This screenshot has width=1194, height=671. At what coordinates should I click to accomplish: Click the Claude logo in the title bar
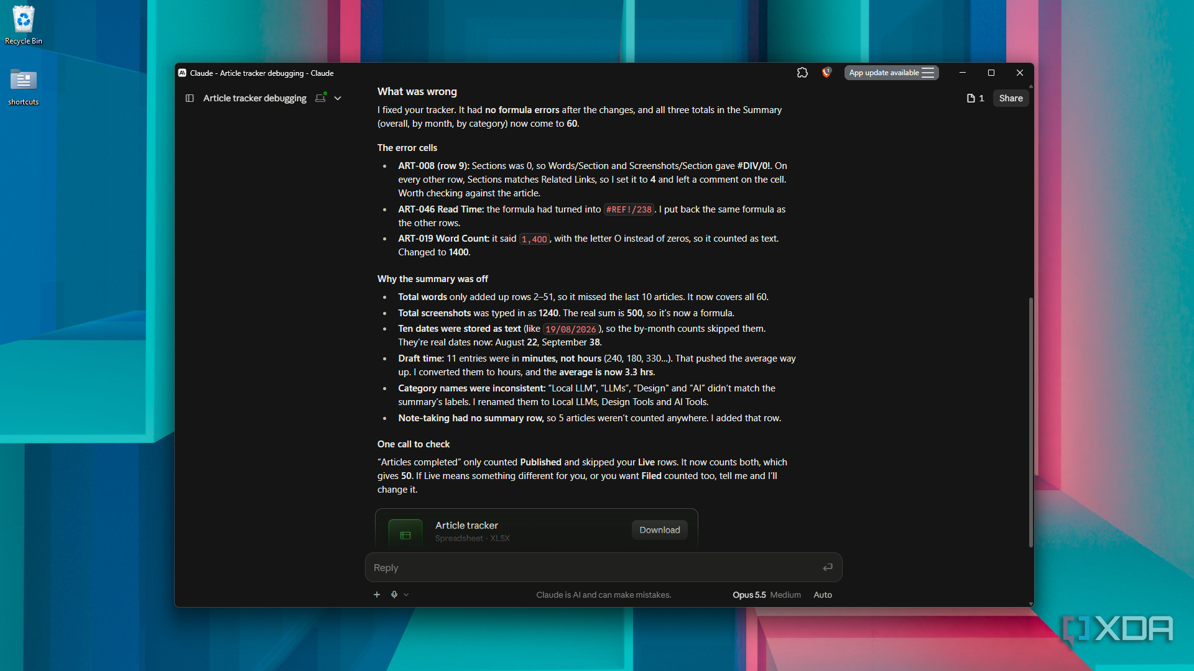coord(182,73)
